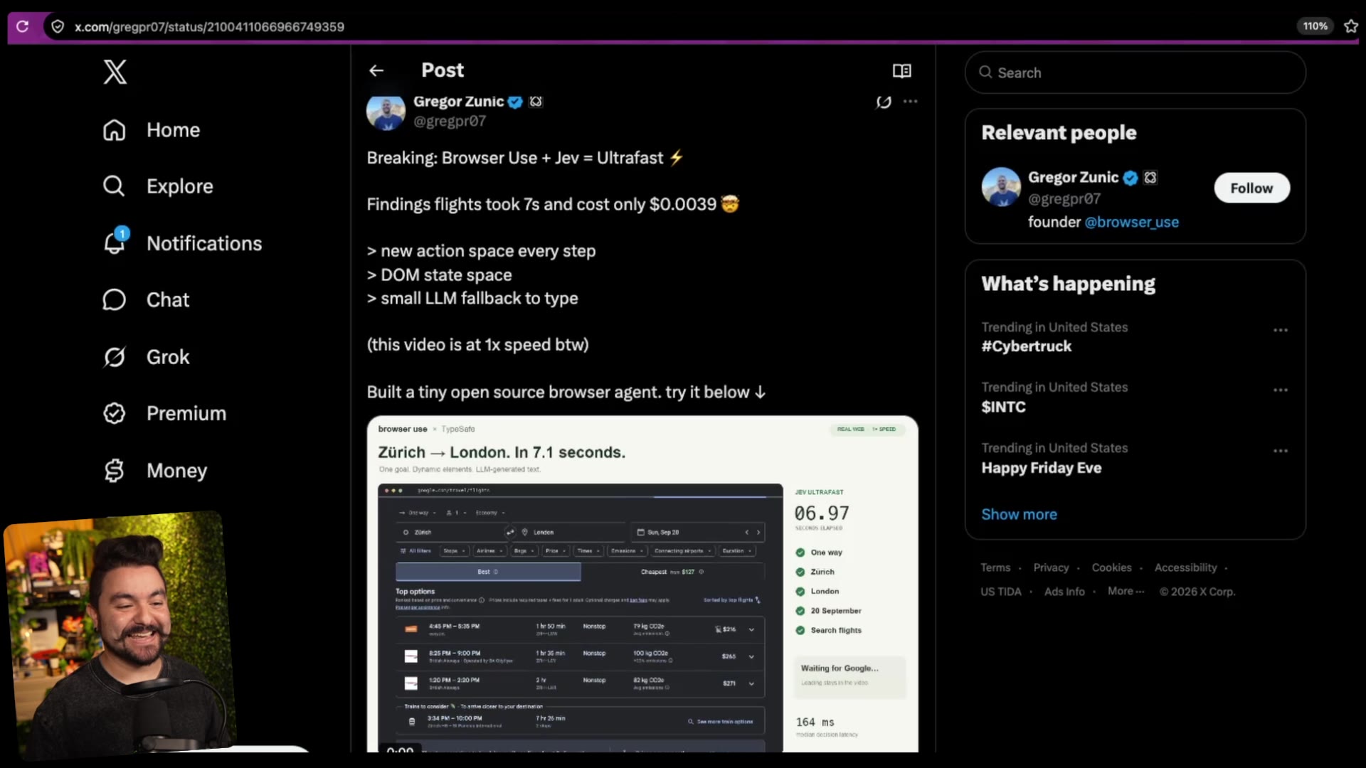Open the #Cybertruck trend
This screenshot has height=768, width=1366.
tap(1026, 346)
